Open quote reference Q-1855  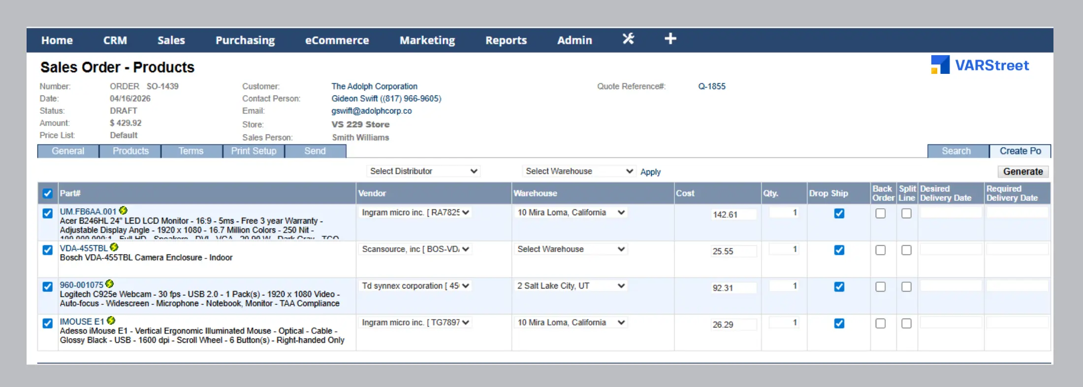pos(712,86)
